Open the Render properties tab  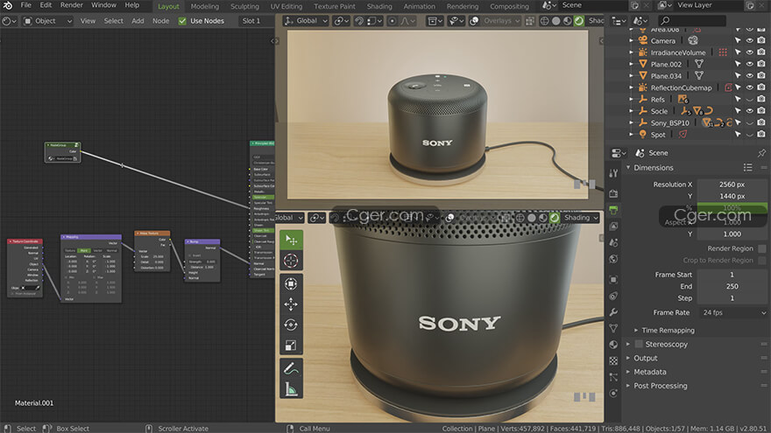point(613,193)
